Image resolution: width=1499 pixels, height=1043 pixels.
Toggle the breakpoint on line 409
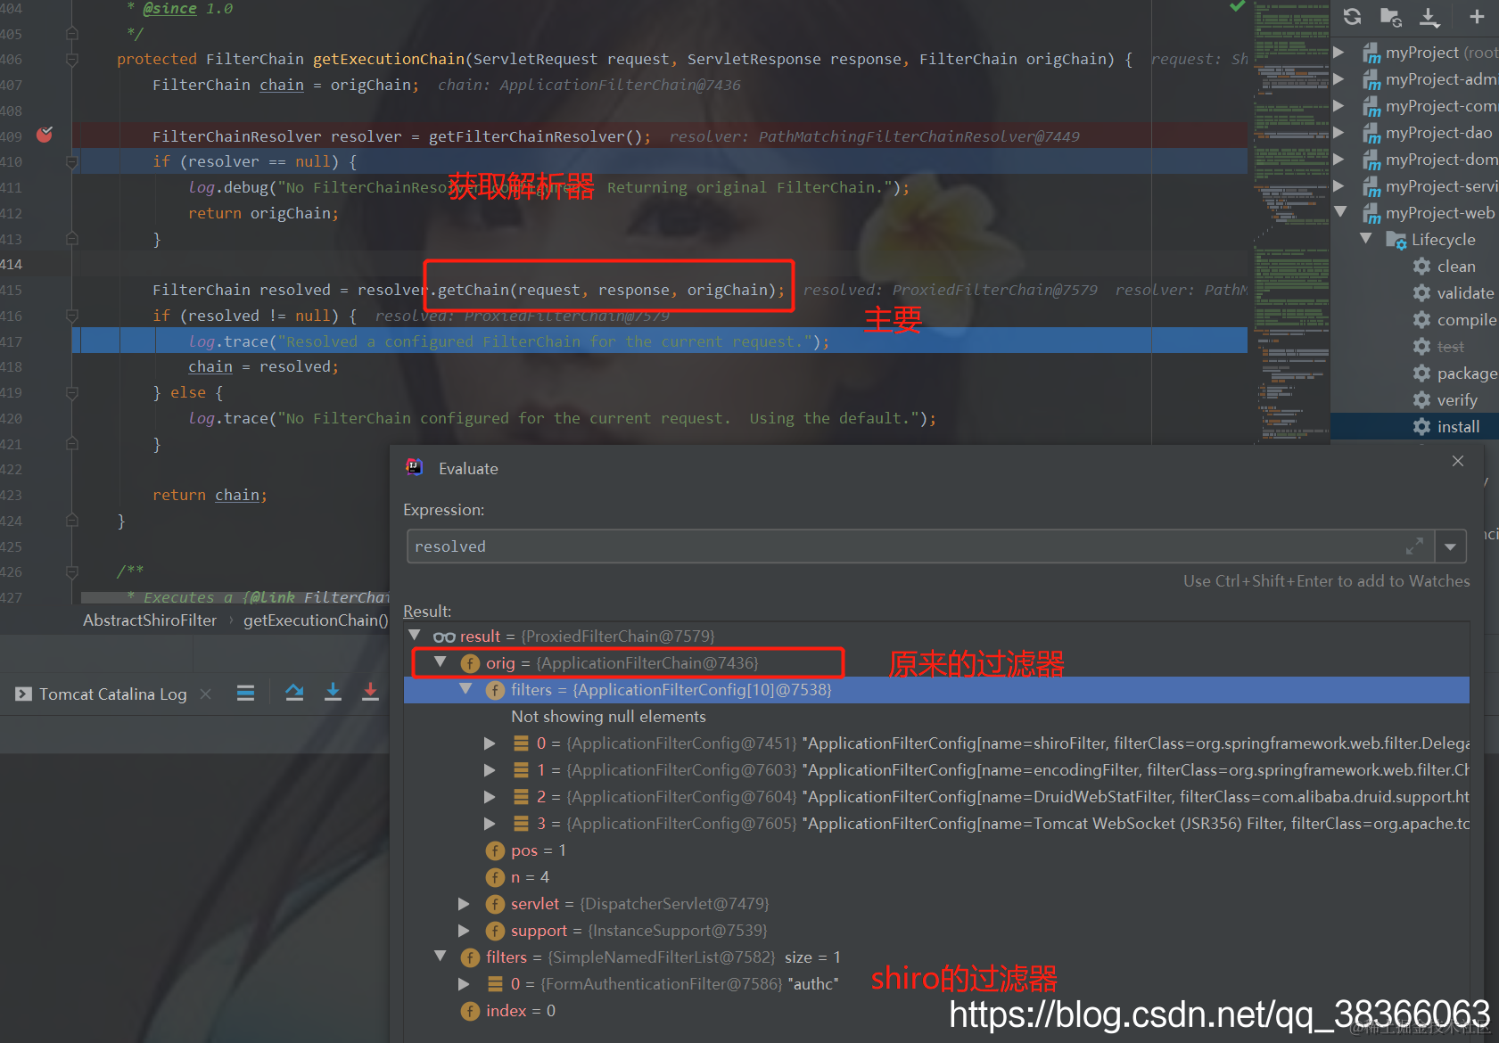point(45,136)
